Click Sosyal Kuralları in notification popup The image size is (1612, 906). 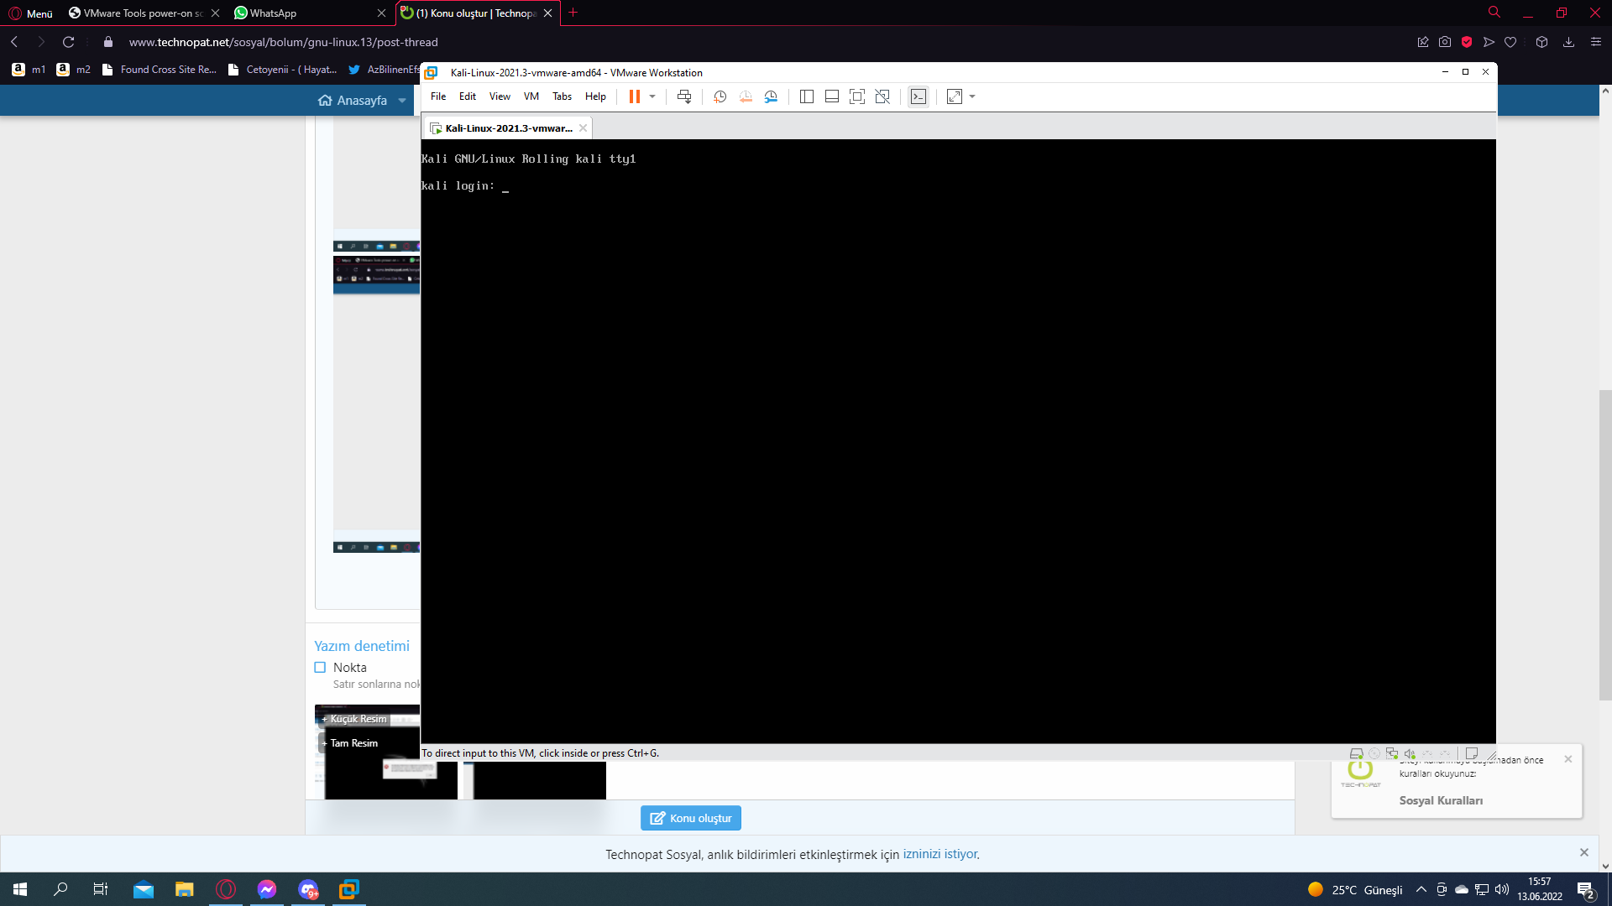[1441, 800]
